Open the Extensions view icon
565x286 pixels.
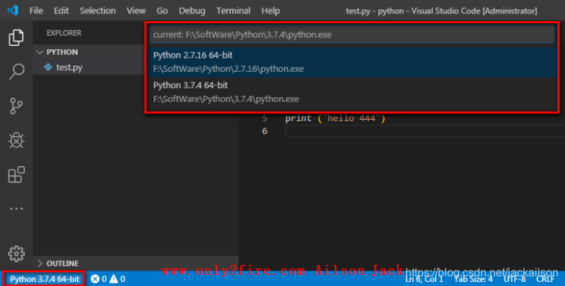tap(16, 175)
